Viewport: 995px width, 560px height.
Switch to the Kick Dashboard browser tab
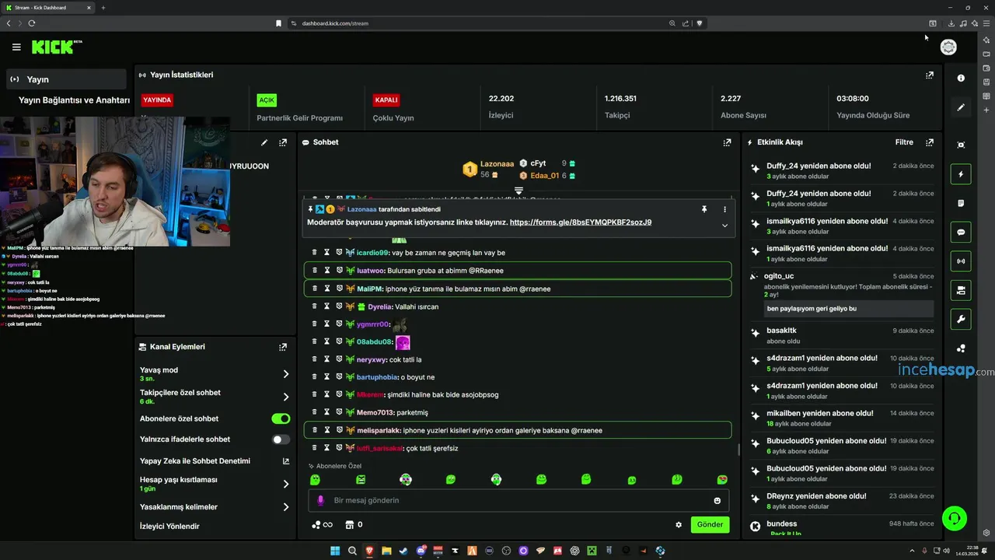point(47,8)
